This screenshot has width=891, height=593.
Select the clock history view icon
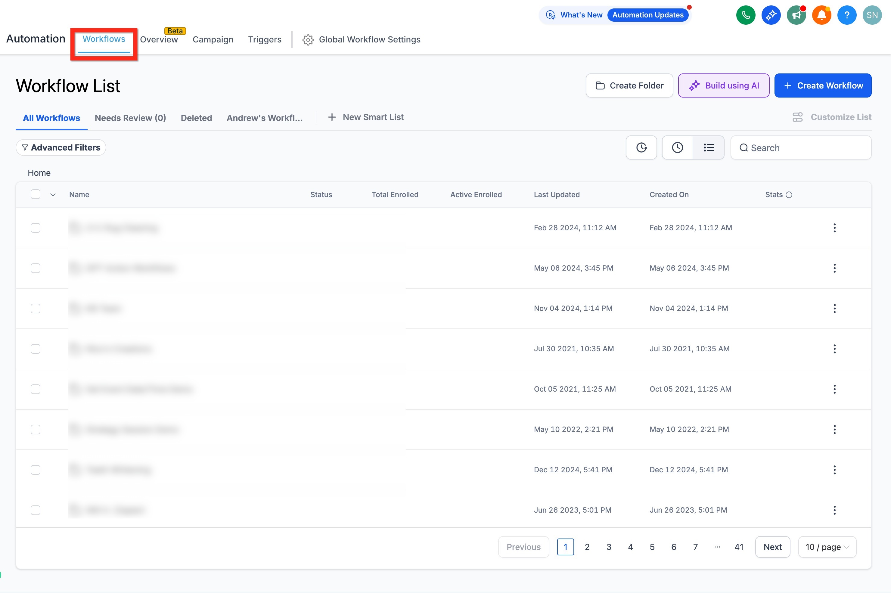click(677, 147)
